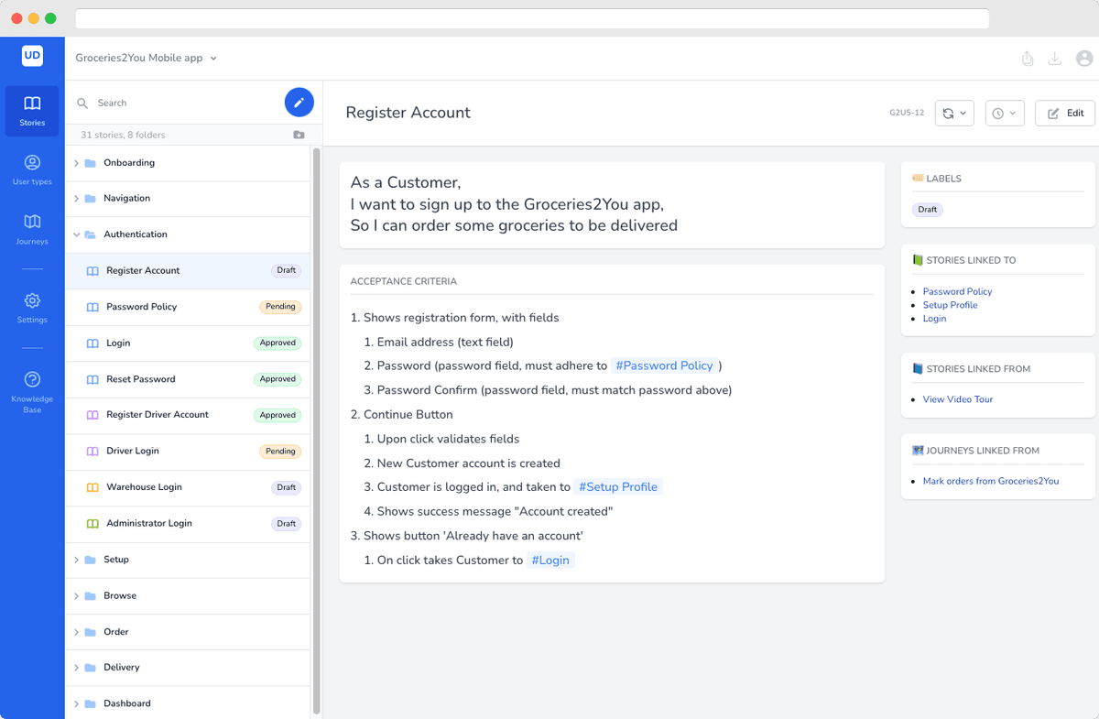Open the Knowledge Base

(x=32, y=391)
